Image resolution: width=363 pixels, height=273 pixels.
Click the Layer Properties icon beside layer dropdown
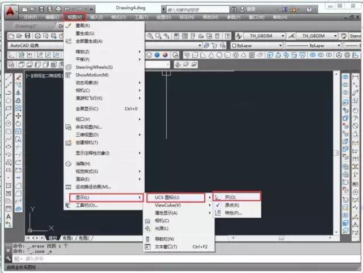tap(206, 45)
